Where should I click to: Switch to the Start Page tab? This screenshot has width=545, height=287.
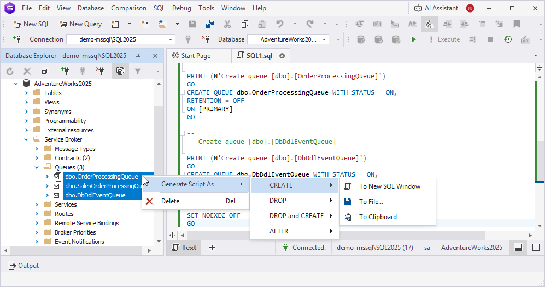196,56
